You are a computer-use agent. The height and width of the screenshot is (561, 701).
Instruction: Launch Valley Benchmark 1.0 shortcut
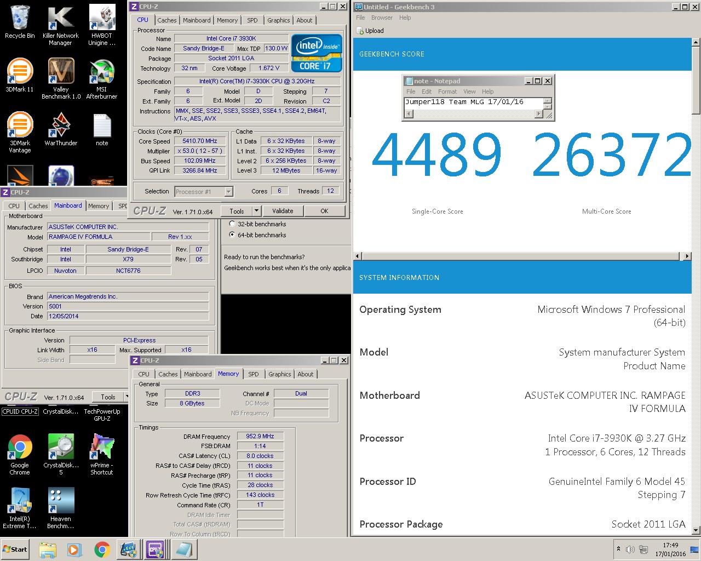pos(61,78)
